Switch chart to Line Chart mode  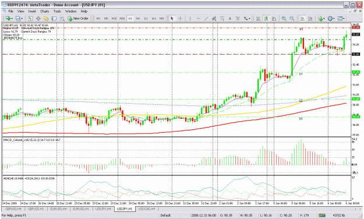pyautogui.click(x=274, y=18)
